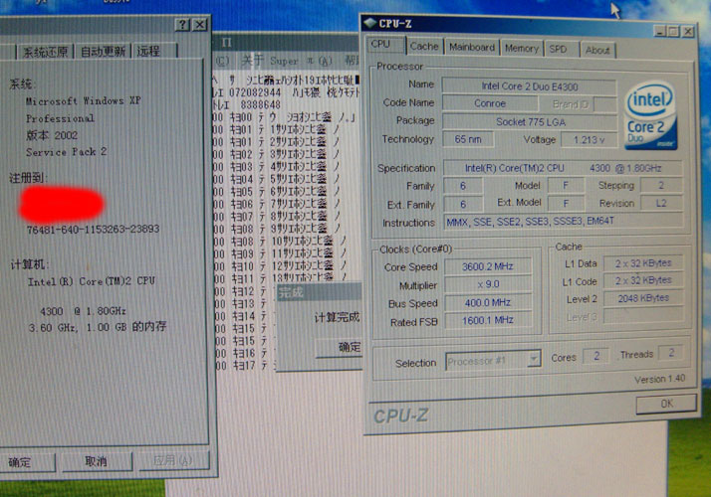
Task: Click the Stepping value 2
Action: point(661,185)
